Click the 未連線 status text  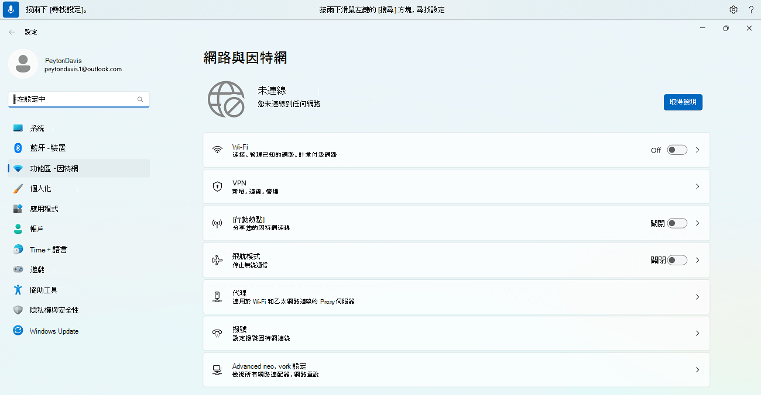(272, 91)
